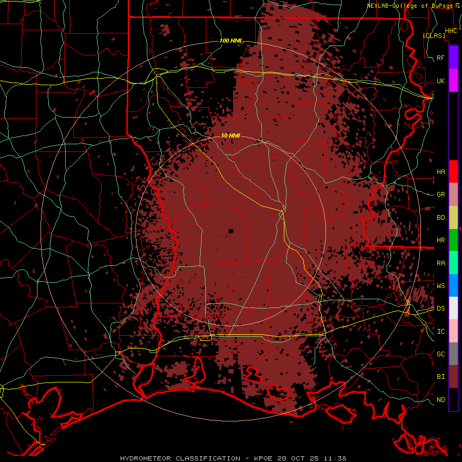Click the GC legend label
Image resolution: width=462 pixels, height=462 pixels.
440,354
